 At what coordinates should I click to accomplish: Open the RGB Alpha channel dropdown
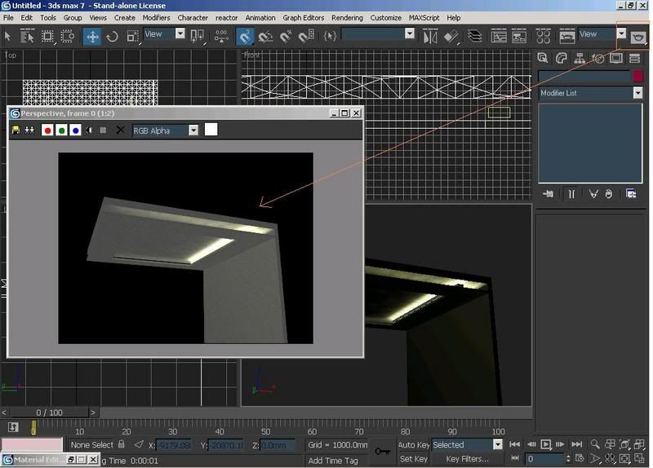193,130
